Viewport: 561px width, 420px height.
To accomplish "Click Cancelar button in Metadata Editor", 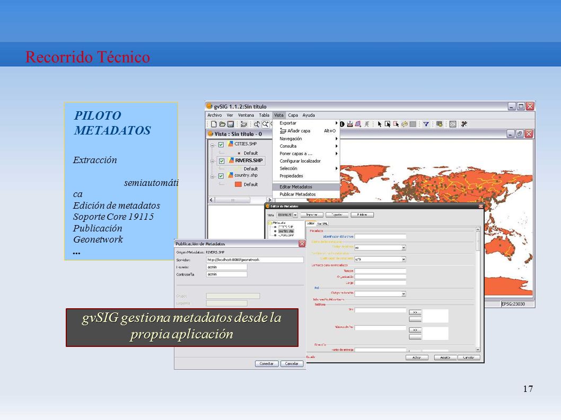I will [x=469, y=358].
